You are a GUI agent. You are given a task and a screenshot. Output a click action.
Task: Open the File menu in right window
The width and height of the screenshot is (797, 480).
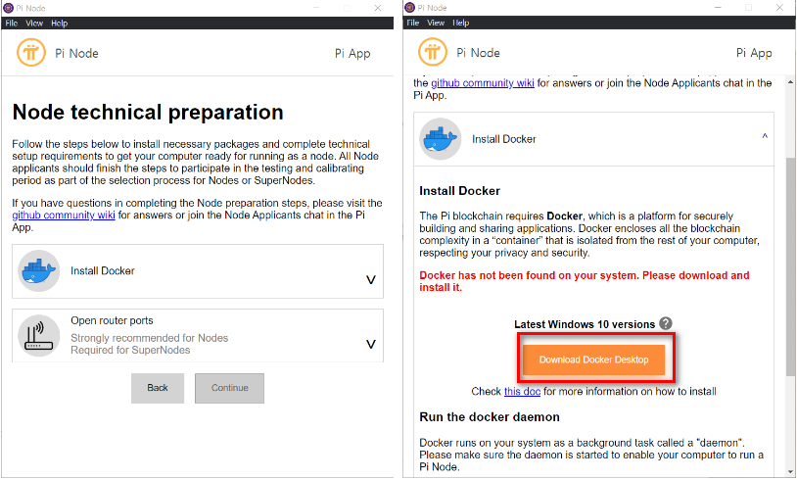pyautogui.click(x=413, y=23)
